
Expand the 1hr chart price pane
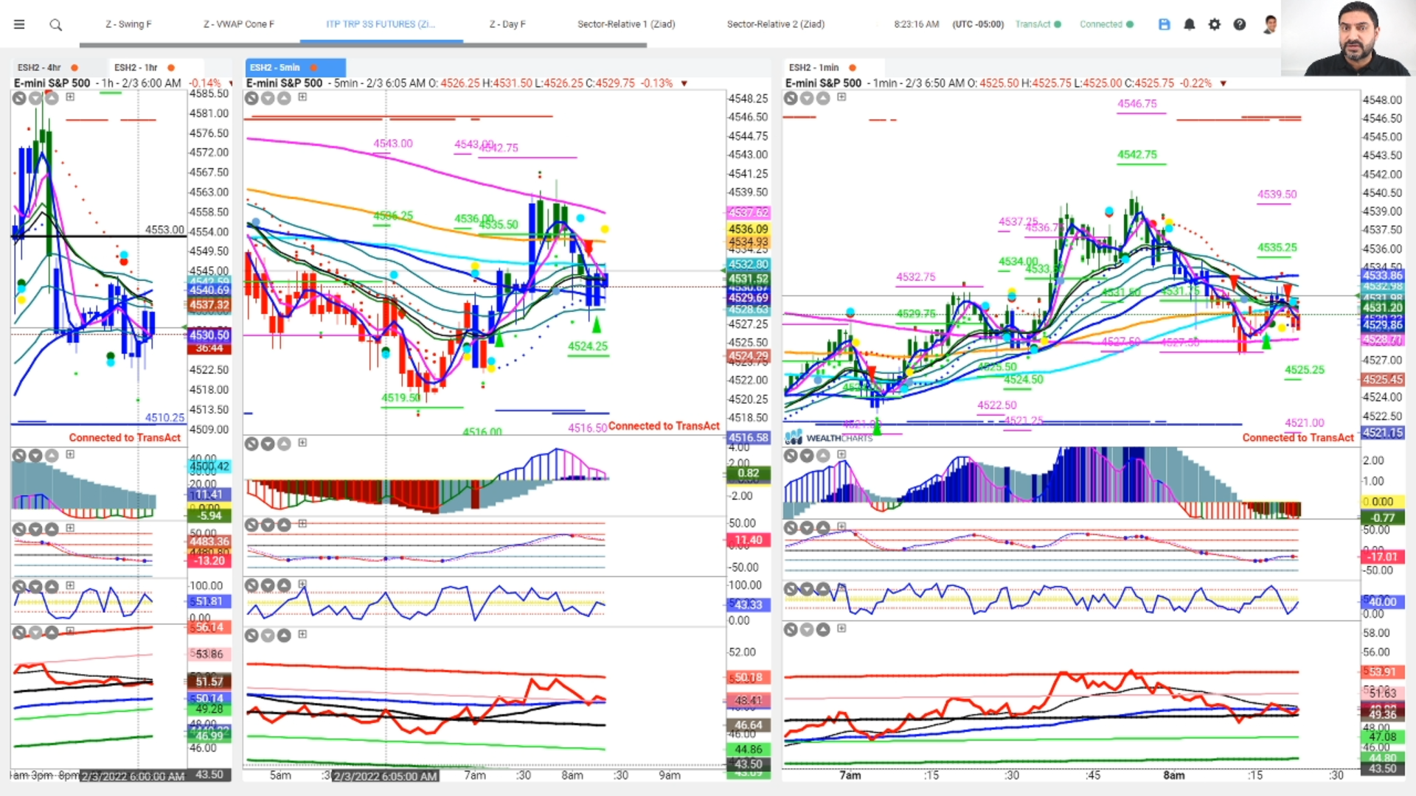pyautogui.click(x=70, y=97)
